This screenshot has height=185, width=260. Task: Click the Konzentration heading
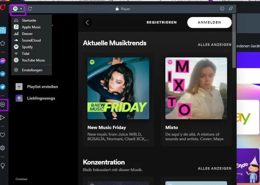[104, 162]
